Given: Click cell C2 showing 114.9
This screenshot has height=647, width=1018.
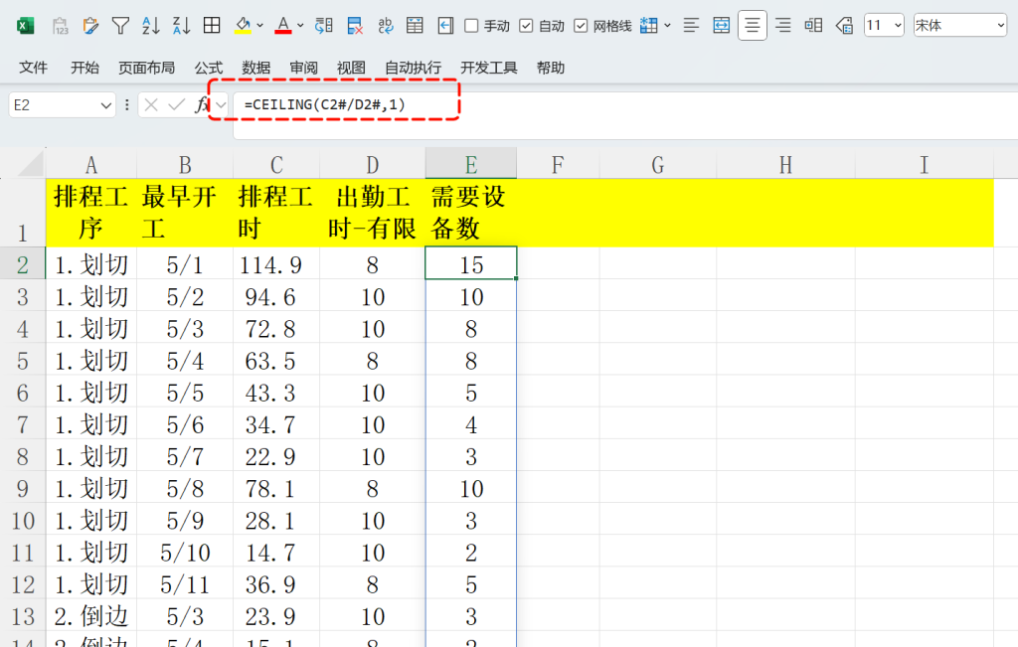Looking at the screenshot, I should tap(276, 263).
